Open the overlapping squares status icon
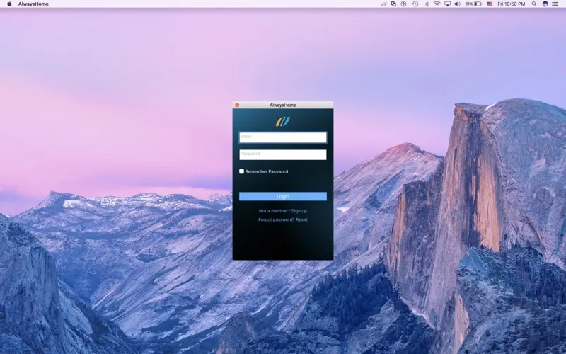This screenshot has width=566, height=354. [393, 4]
